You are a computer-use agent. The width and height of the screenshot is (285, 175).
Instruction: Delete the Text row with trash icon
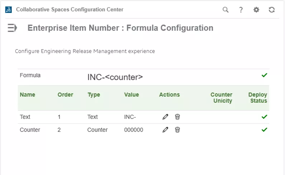177,117
